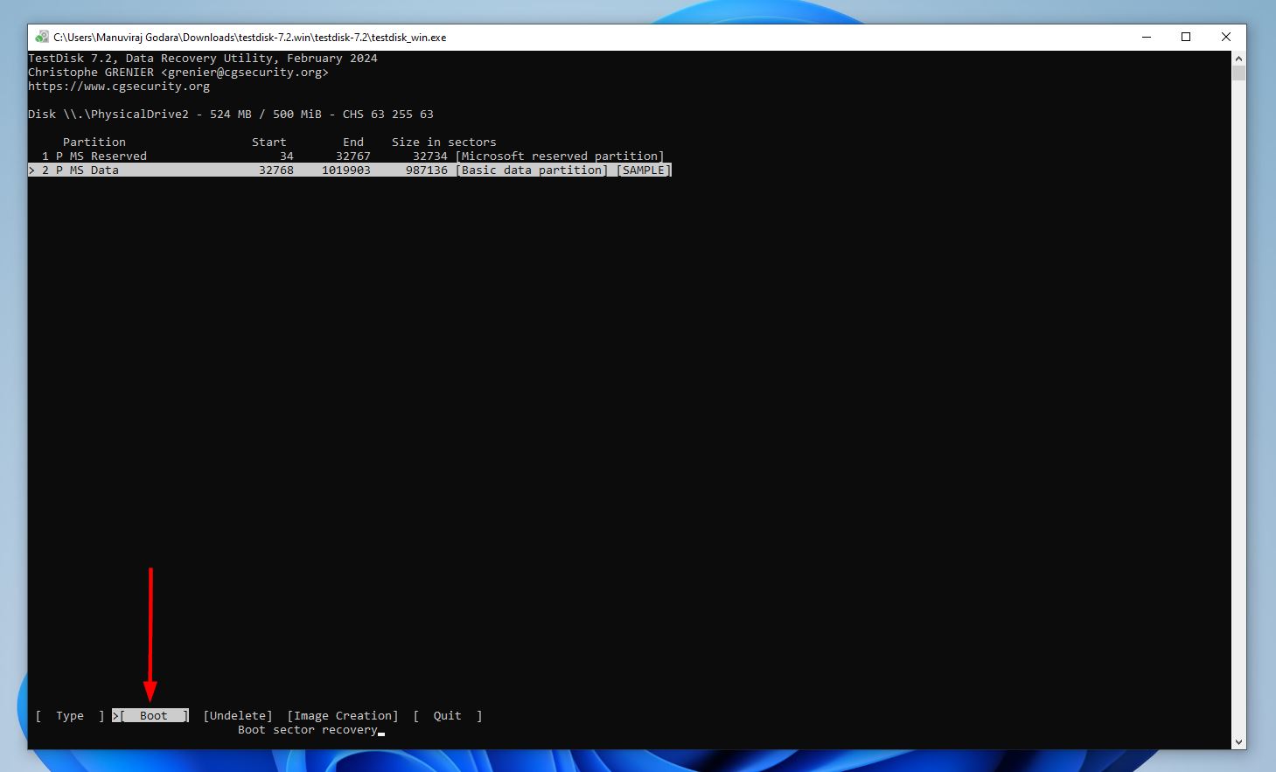
Task: Open the Undelete option
Action: coord(237,715)
